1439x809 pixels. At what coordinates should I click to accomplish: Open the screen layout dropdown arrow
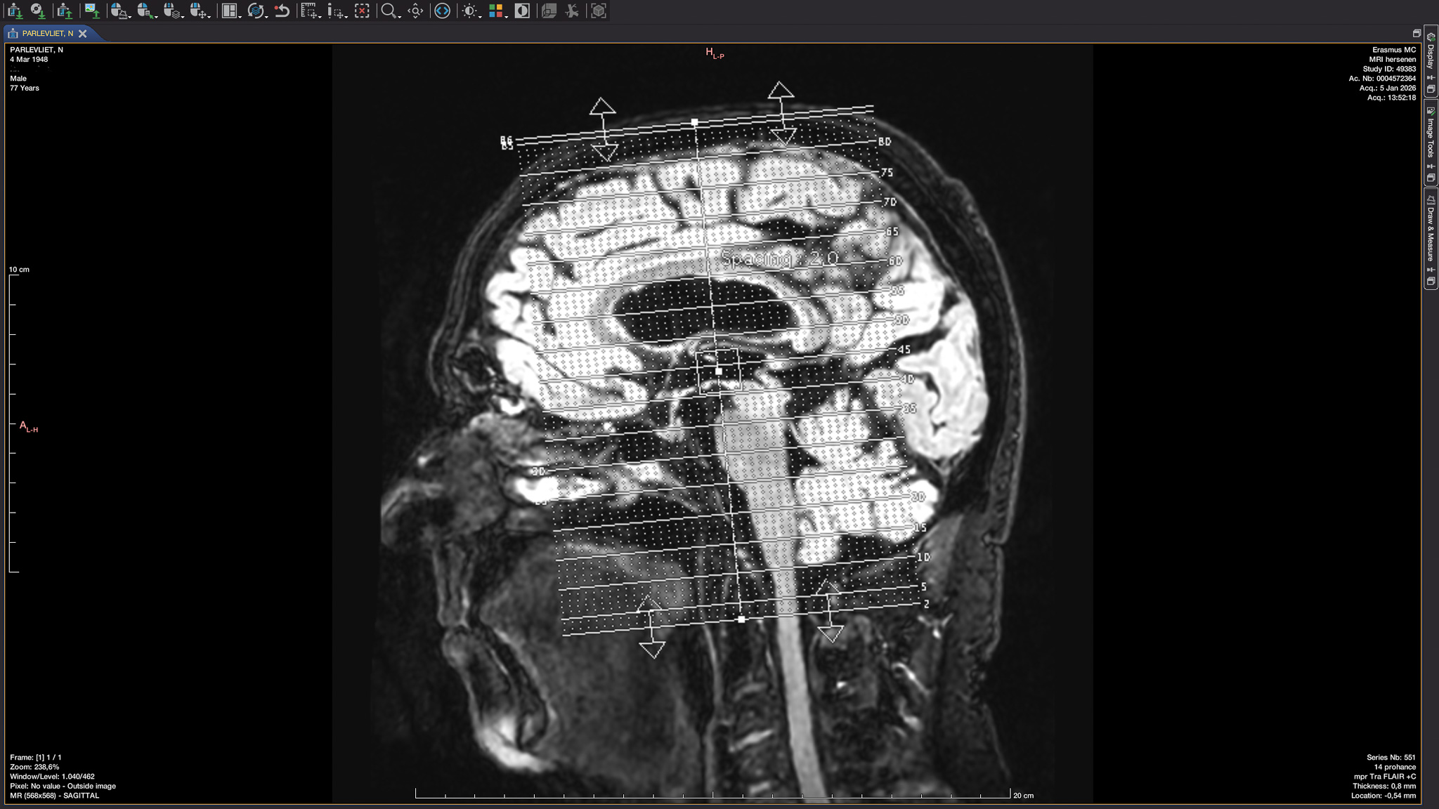(240, 15)
